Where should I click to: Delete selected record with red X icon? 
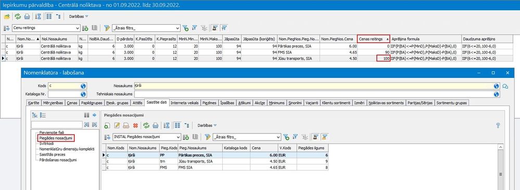[135, 126]
